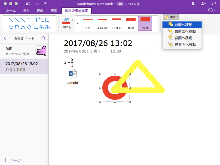The image size is (220, 165).
Task: Open the sample1 Word file attachment
Action: click(73, 73)
